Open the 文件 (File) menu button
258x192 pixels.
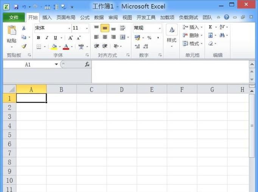coord(14,17)
